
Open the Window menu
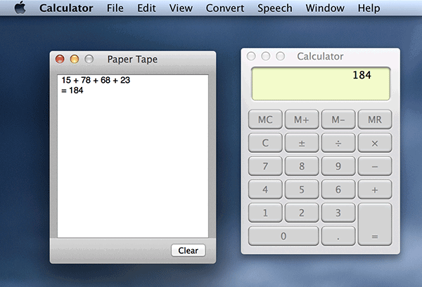(x=325, y=8)
